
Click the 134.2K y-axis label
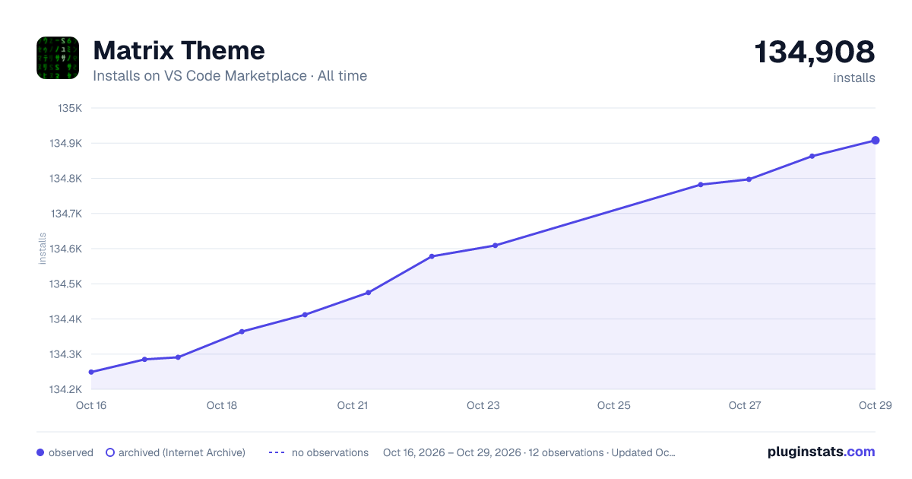(66, 389)
